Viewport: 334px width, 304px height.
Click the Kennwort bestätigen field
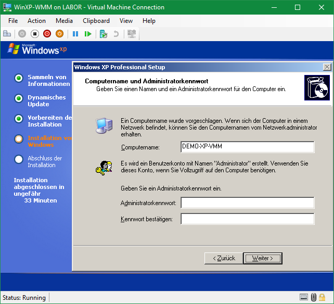(x=247, y=219)
